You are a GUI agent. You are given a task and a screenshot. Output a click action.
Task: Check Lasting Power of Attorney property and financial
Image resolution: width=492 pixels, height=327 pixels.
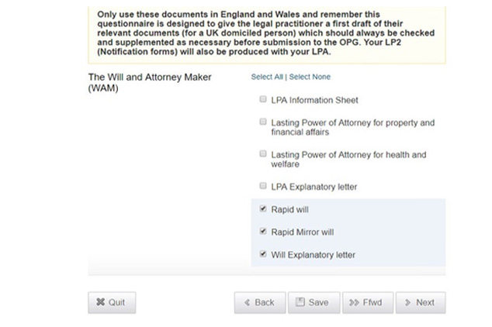[x=263, y=122]
